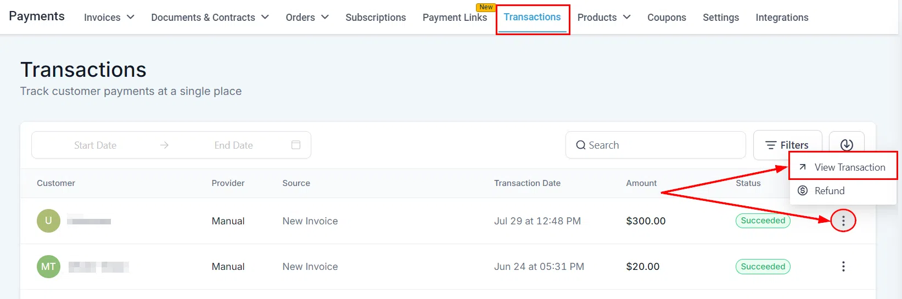Click the calendar icon in date range

pos(296,145)
